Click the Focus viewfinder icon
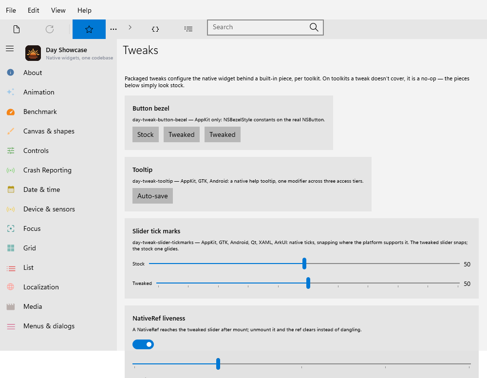This screenshot has height=378, width=487. point(11,228)
